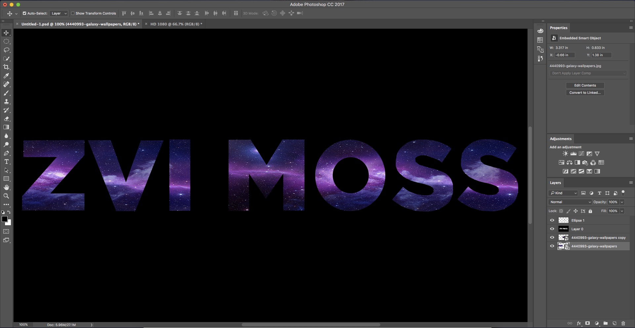Viewport: 635px width, 328px height.
Task: Select the Brush tool
Action: click(x=6, y=93)
